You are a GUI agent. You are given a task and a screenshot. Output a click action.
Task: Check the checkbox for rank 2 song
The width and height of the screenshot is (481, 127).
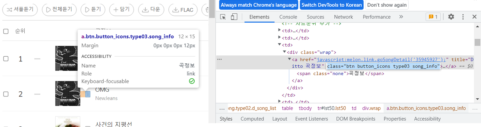[x=6, y=94]
